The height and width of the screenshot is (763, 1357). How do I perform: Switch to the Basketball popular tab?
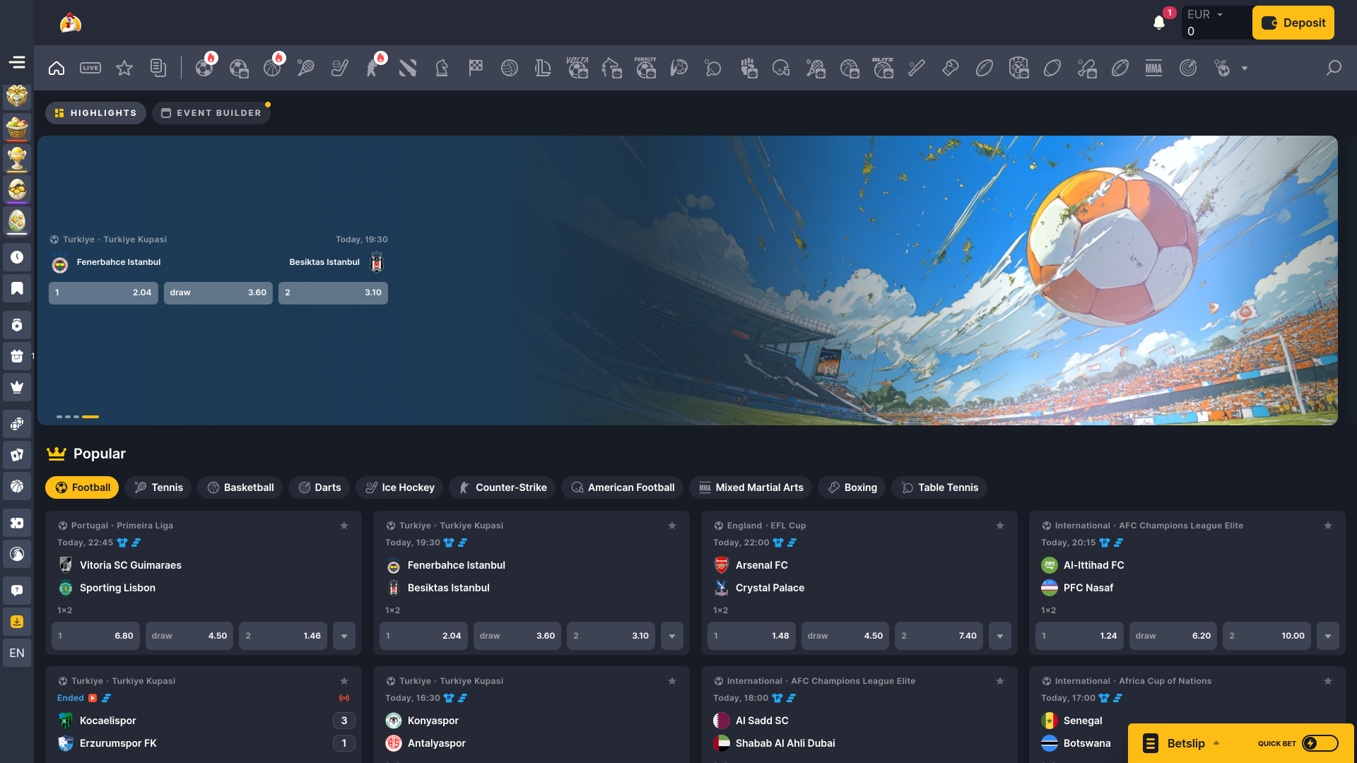point(240,487)
